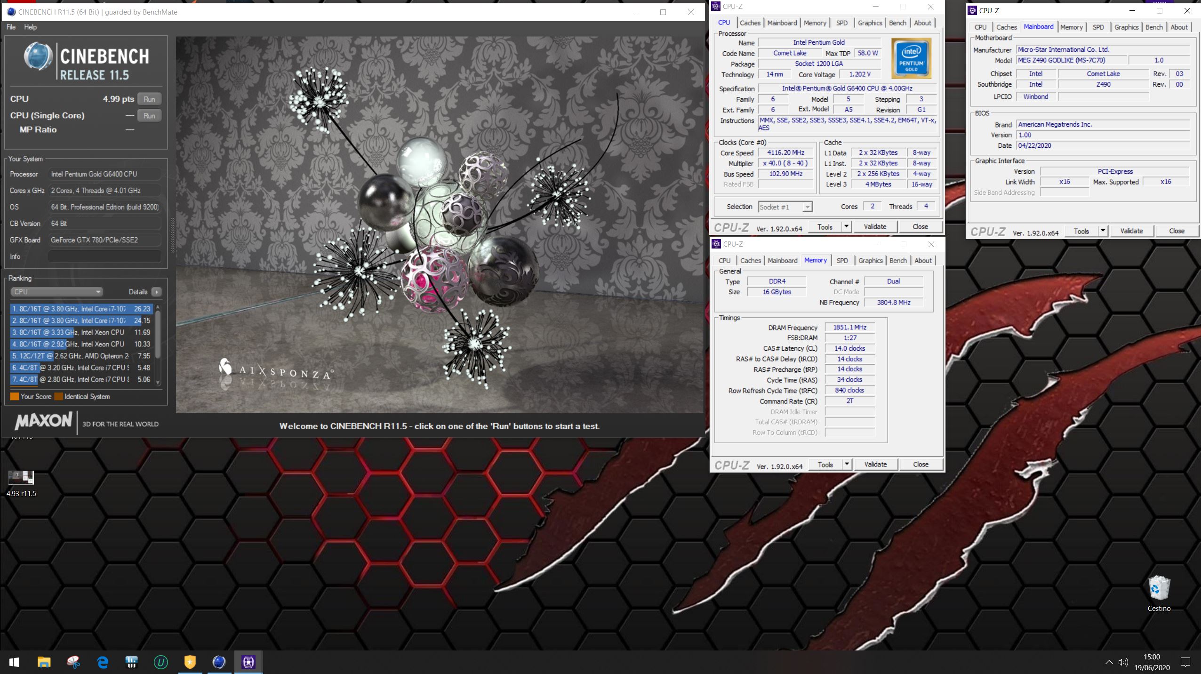Switch to Mainboard tab in CPU-Z CPU window

782,23
